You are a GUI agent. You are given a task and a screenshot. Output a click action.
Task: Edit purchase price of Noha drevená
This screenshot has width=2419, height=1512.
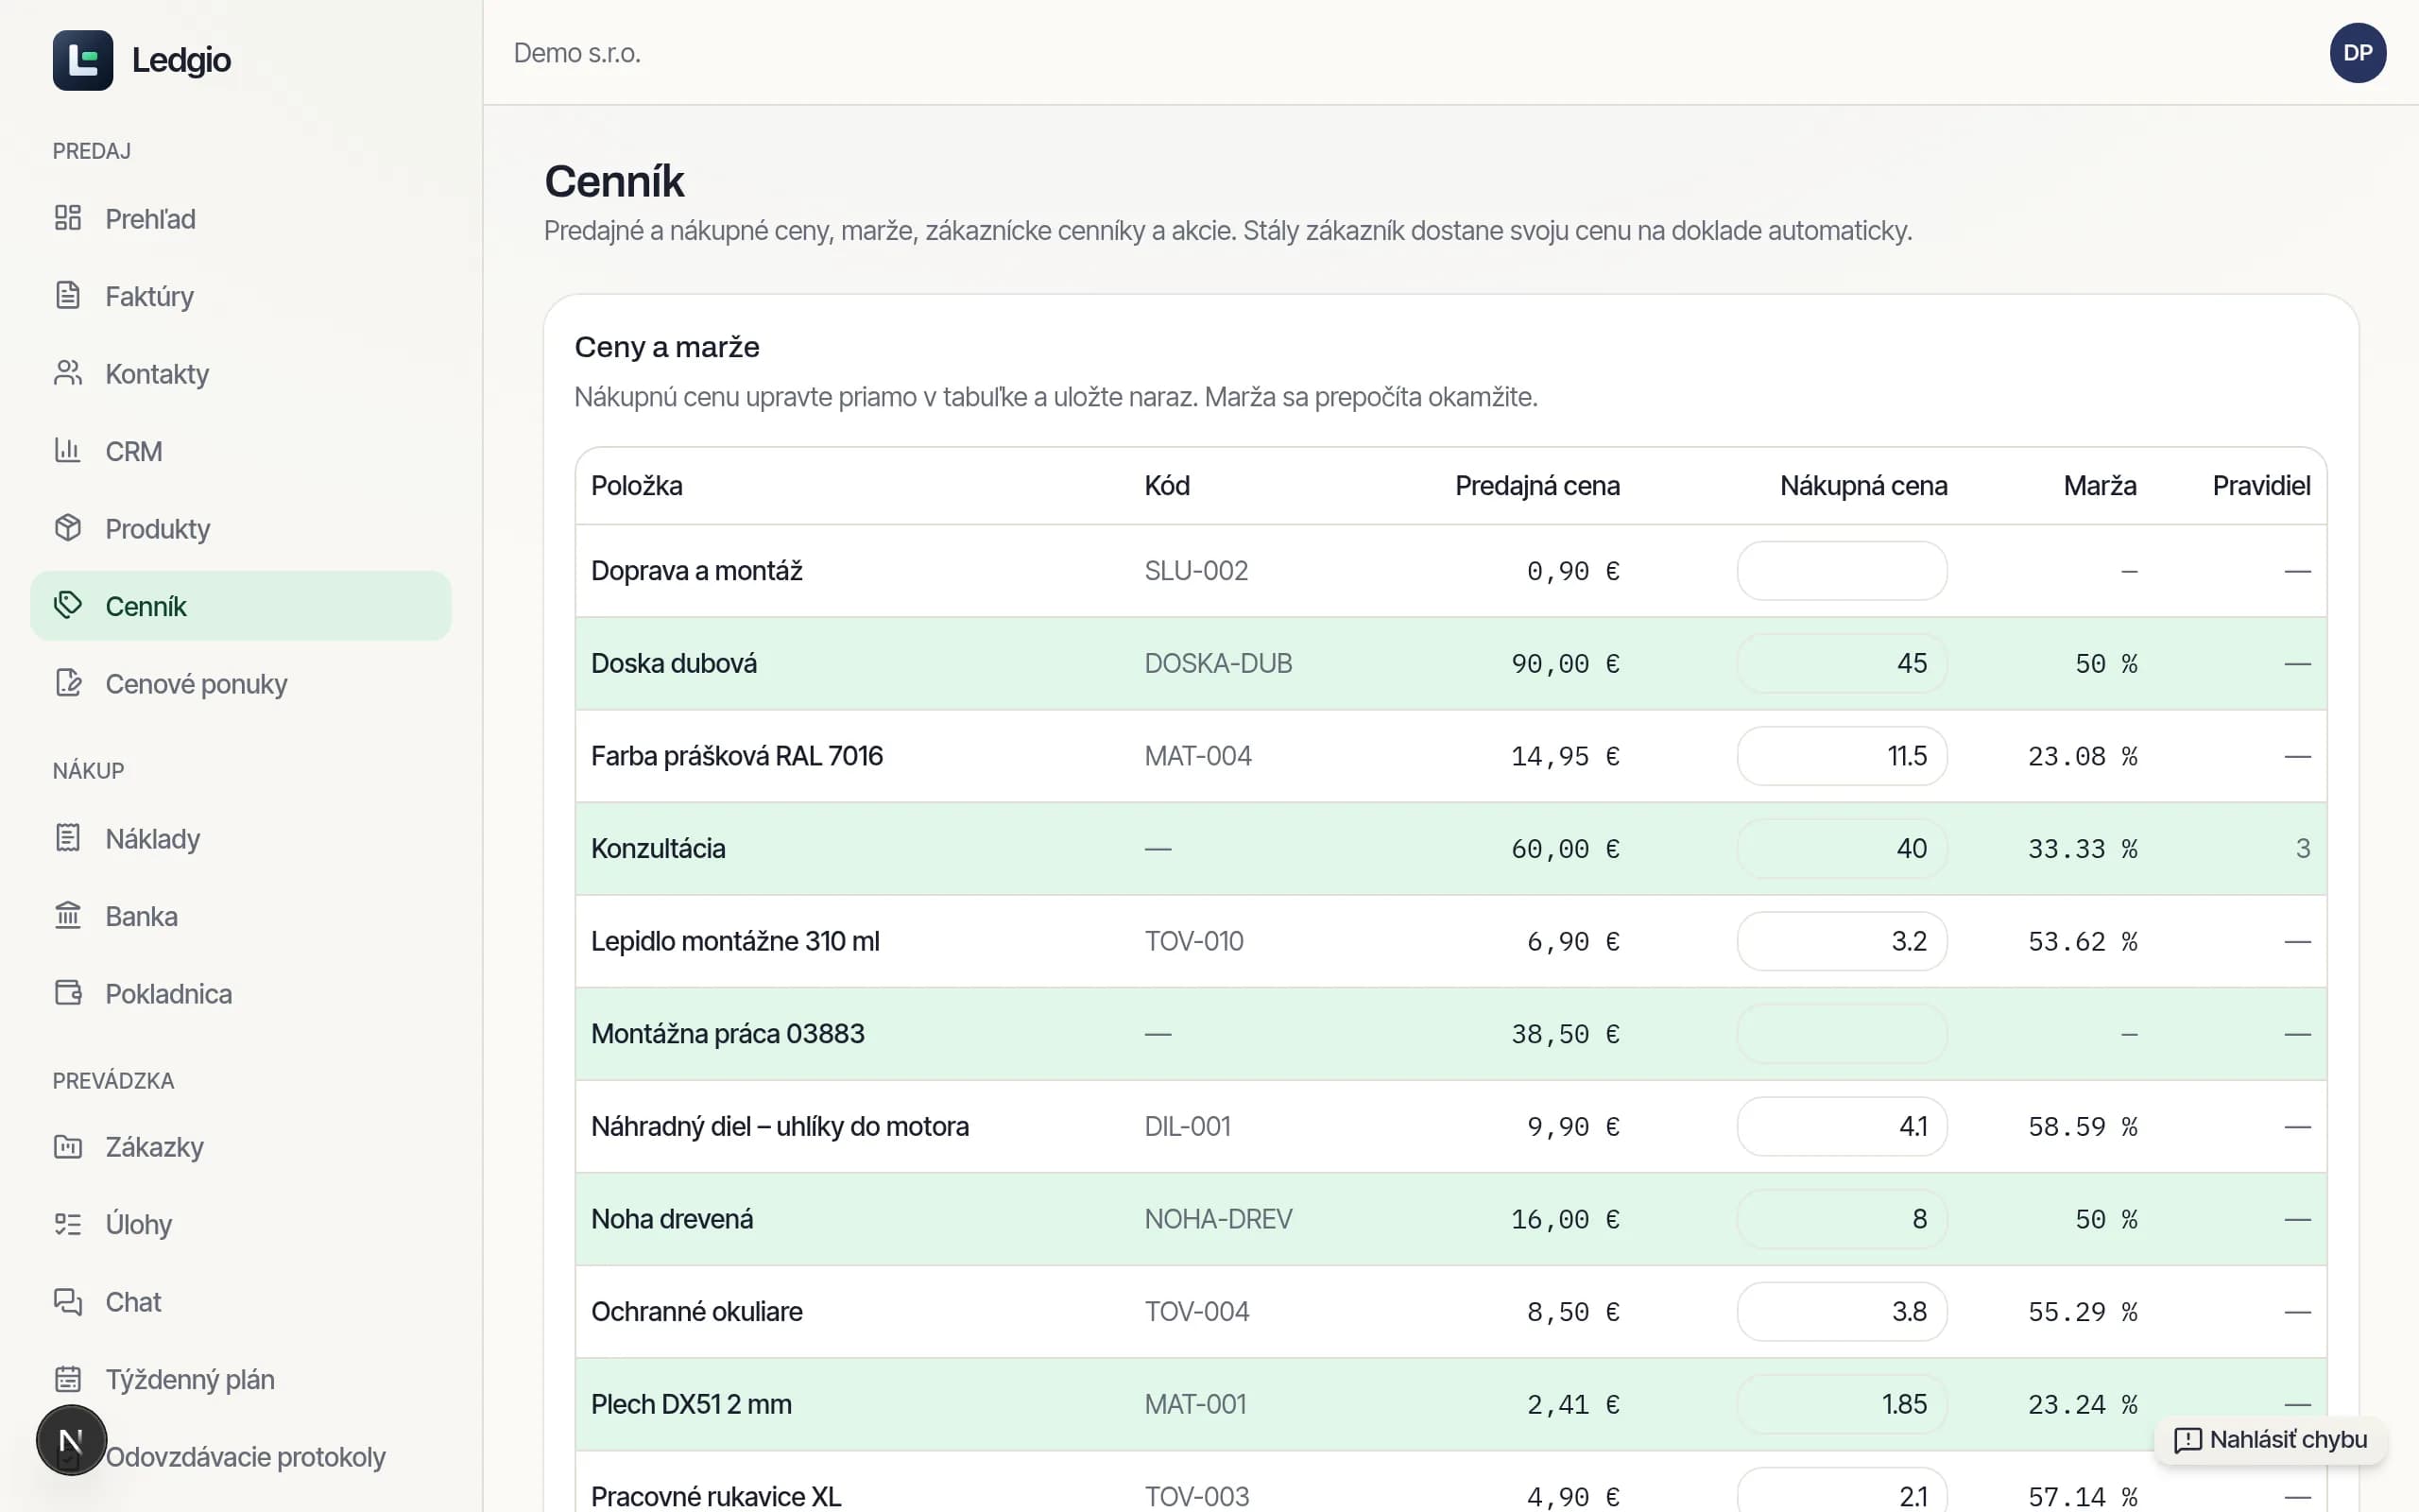[x=1842, y=1219]
